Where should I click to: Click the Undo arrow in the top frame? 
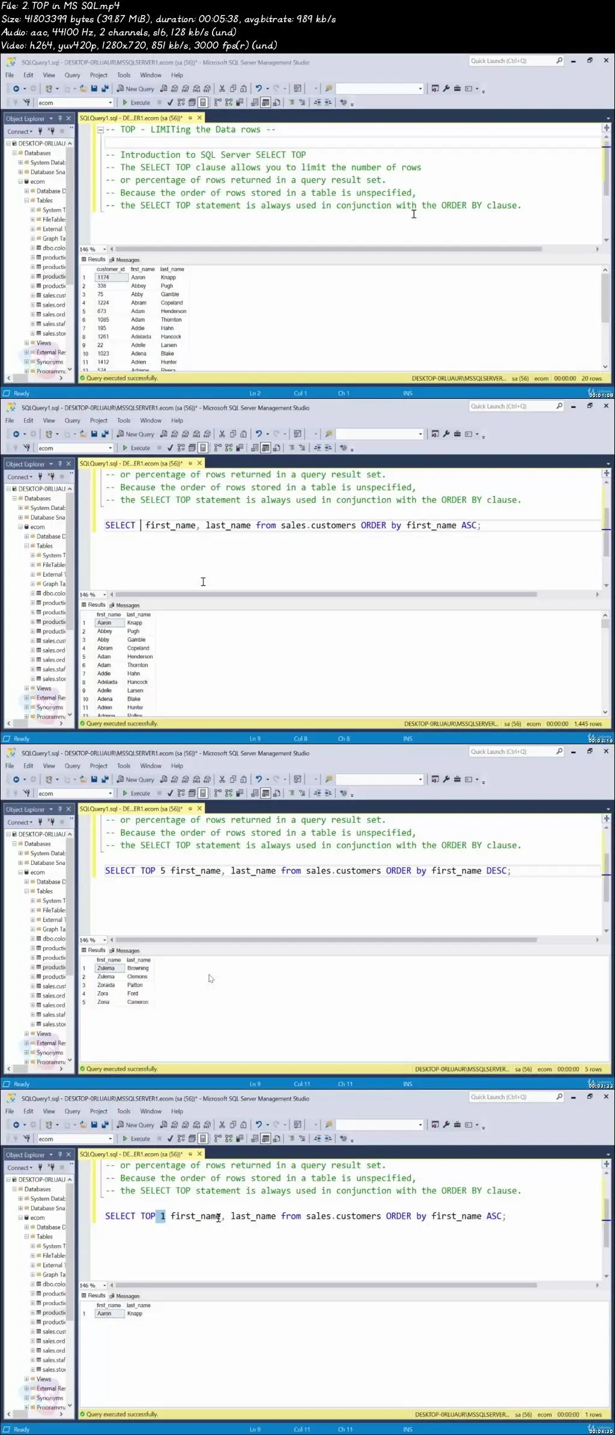(258, 89)
